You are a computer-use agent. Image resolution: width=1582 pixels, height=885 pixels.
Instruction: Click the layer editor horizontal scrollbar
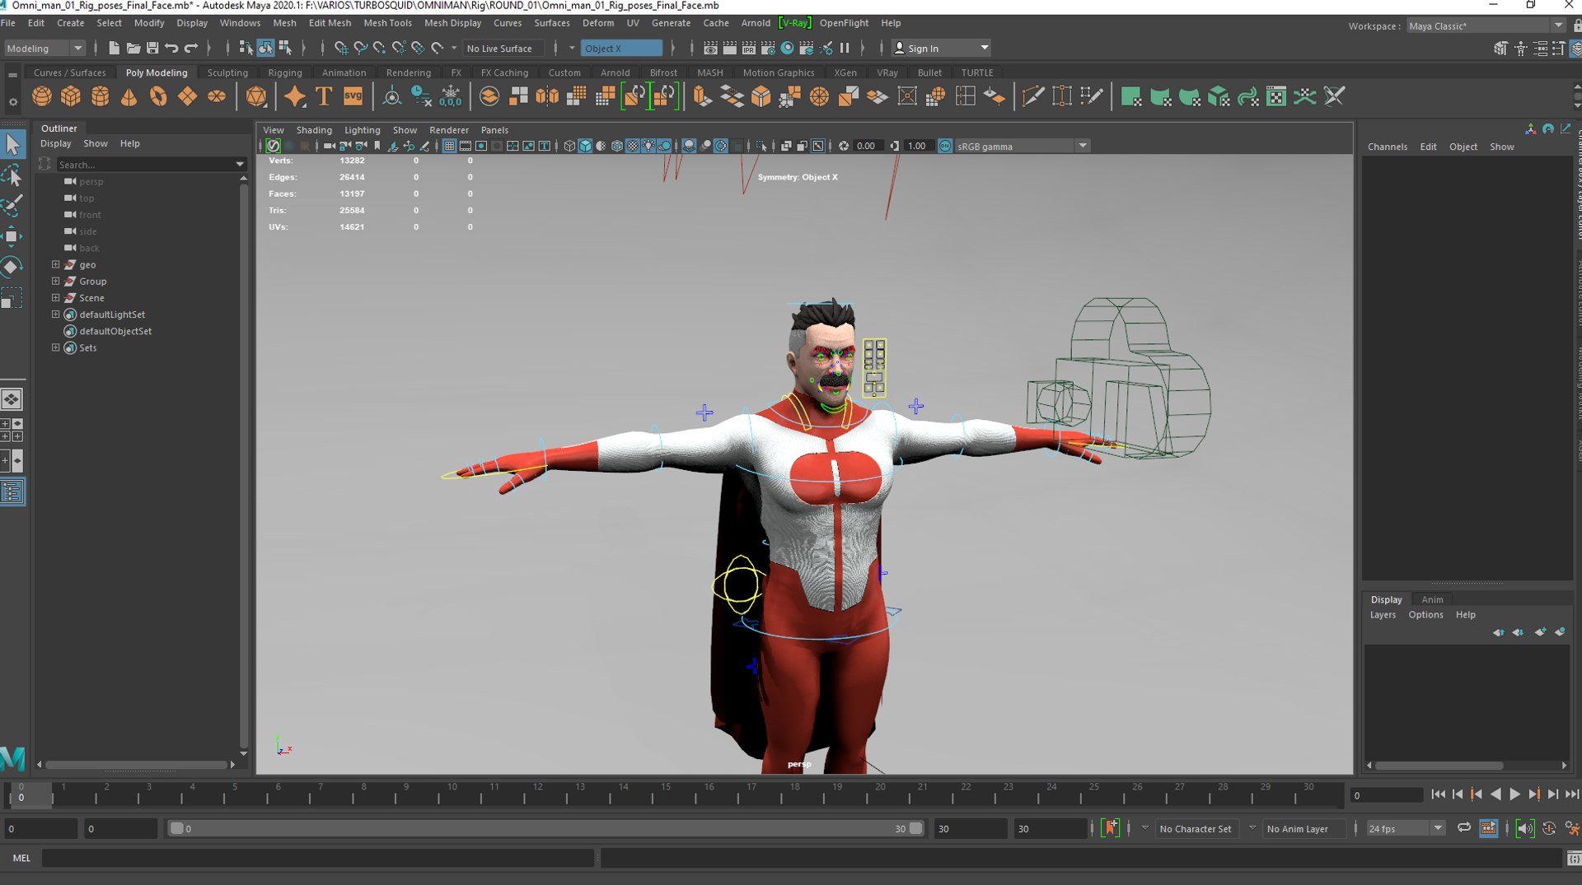click(x=1439, y=766)
